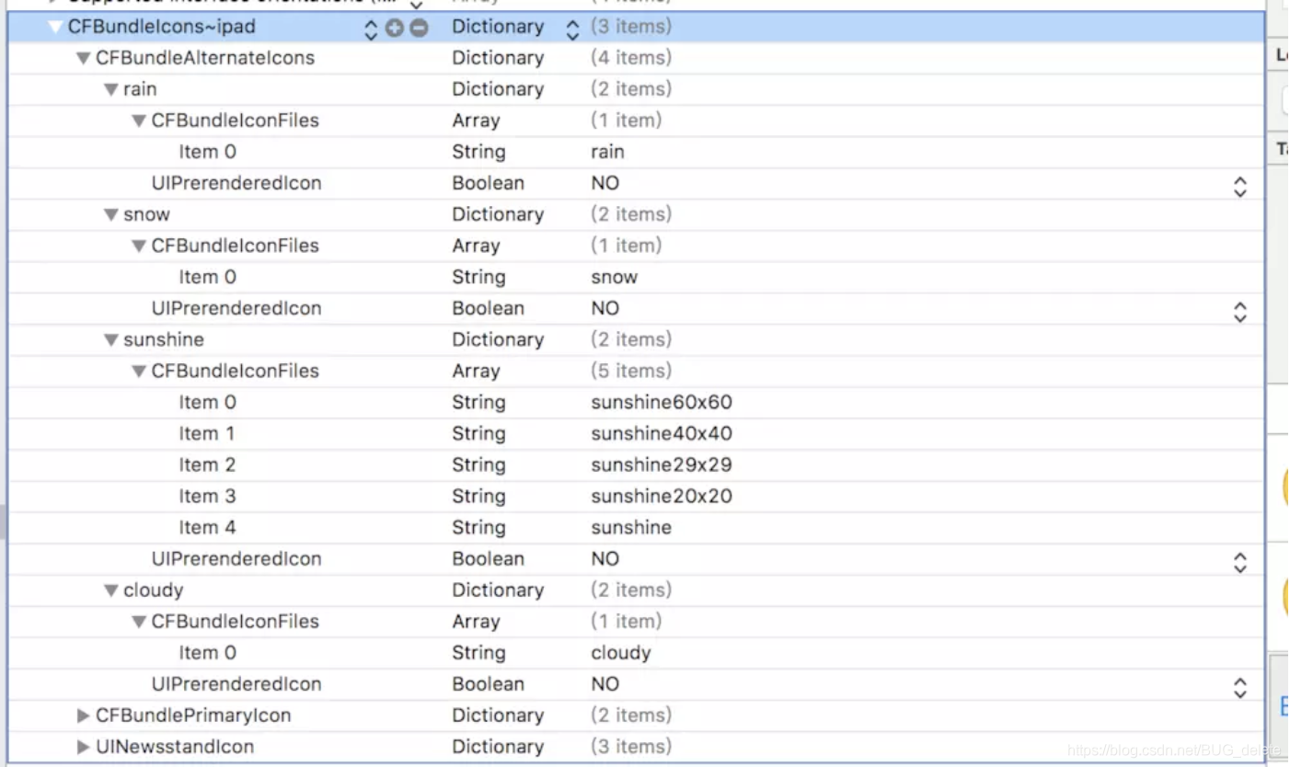Screen dimensions: 1290x767
Task: Select Item 3 under sunshine CFBundleIconFiles
Action: (207, 496)
